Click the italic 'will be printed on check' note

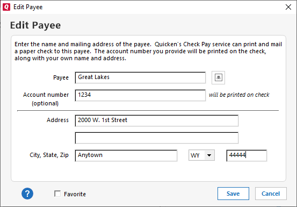(239, 95)
